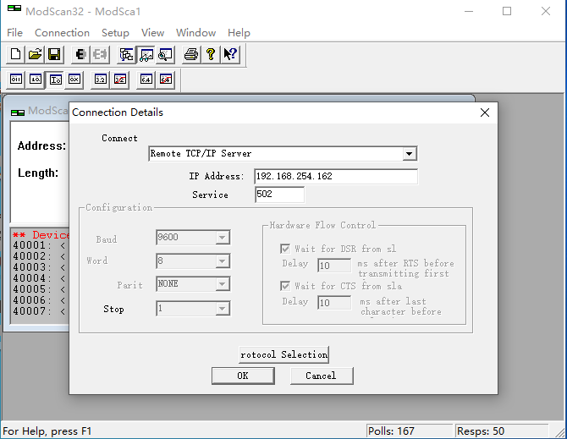Click the Length label in ModSca1 window
Screen dimensions: 567x439
click(x=38, y=173)
